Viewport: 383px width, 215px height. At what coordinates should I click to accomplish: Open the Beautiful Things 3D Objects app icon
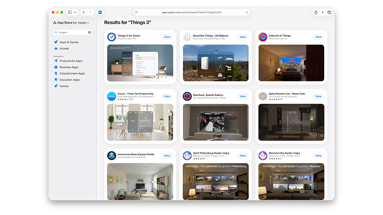point(187,37)
